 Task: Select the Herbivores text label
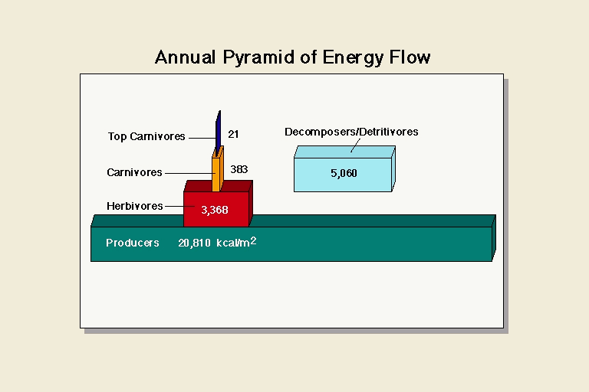[135, 206]
